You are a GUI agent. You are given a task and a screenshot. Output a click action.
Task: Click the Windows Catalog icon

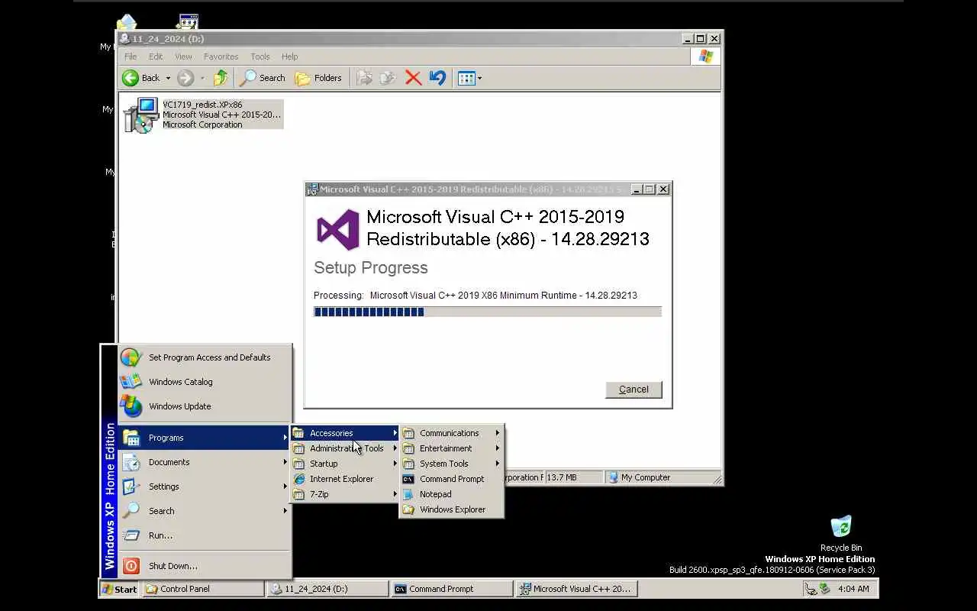pos(131,382)
